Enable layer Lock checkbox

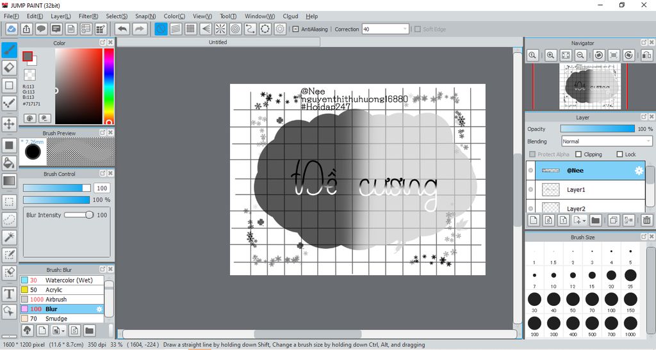619,154
